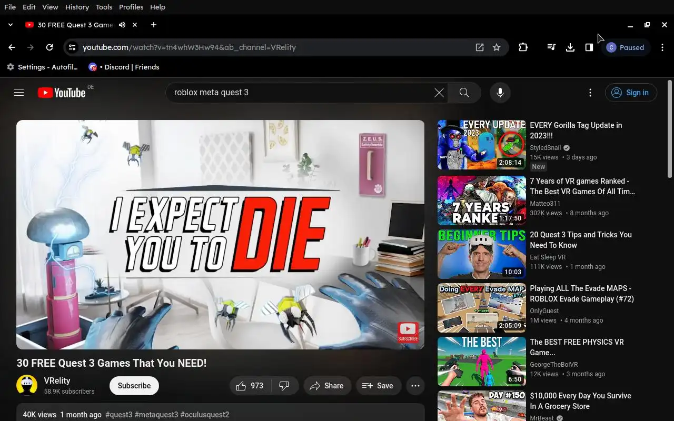The height and width of the screenshot is (421, 674).
Task: Click the #metaquest3 hashtag
Action: point(156,415)
